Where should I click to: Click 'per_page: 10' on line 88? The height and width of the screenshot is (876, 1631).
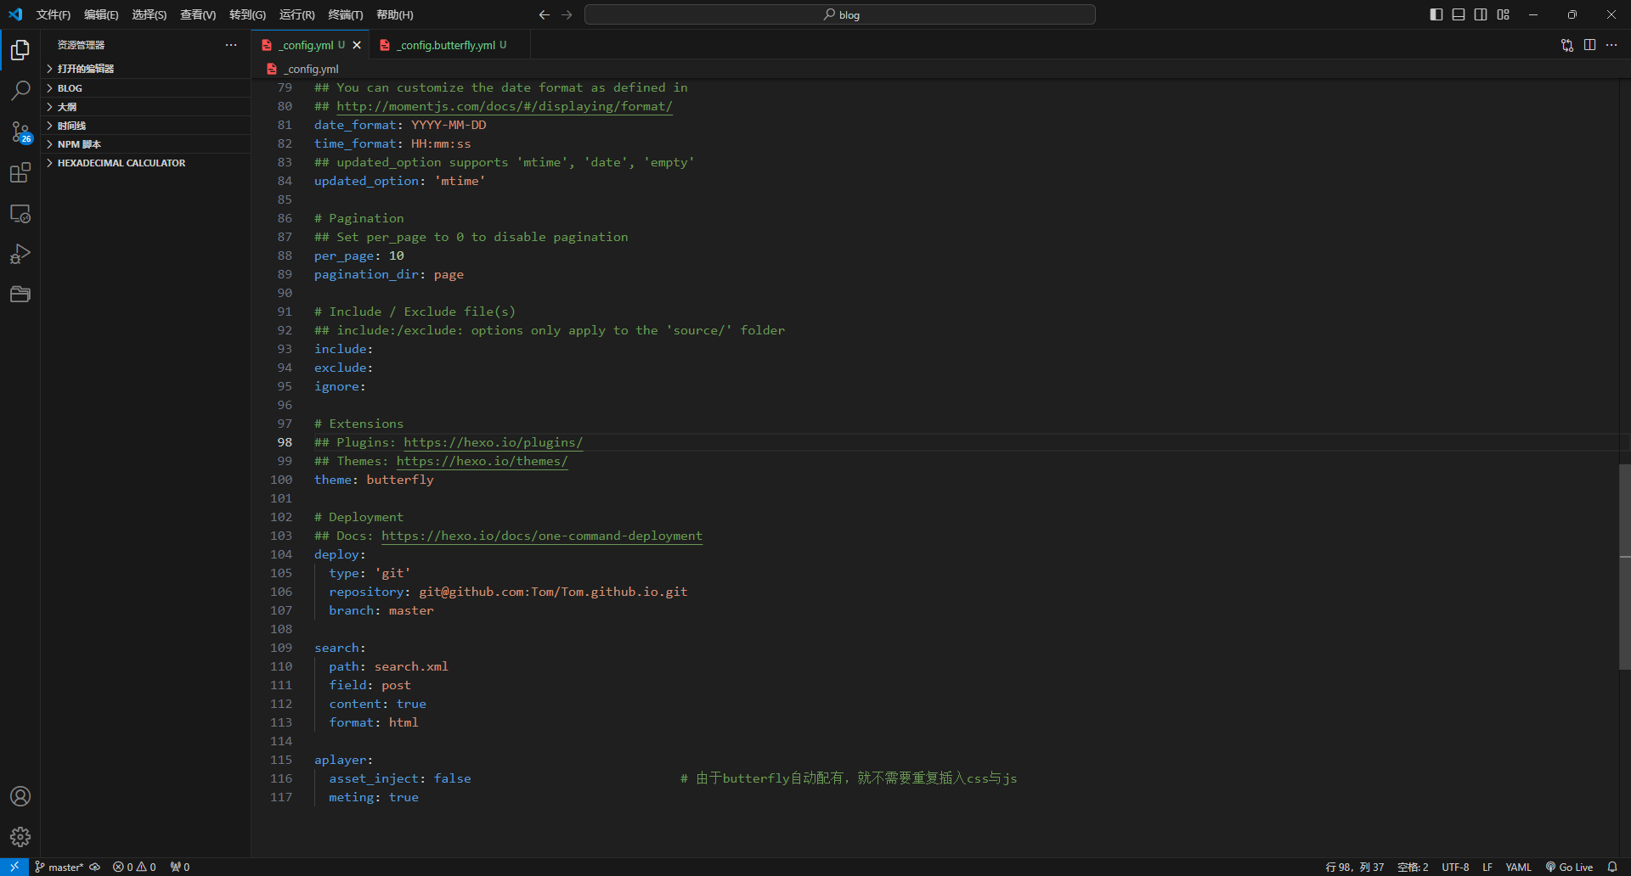[x=359, y=255]
